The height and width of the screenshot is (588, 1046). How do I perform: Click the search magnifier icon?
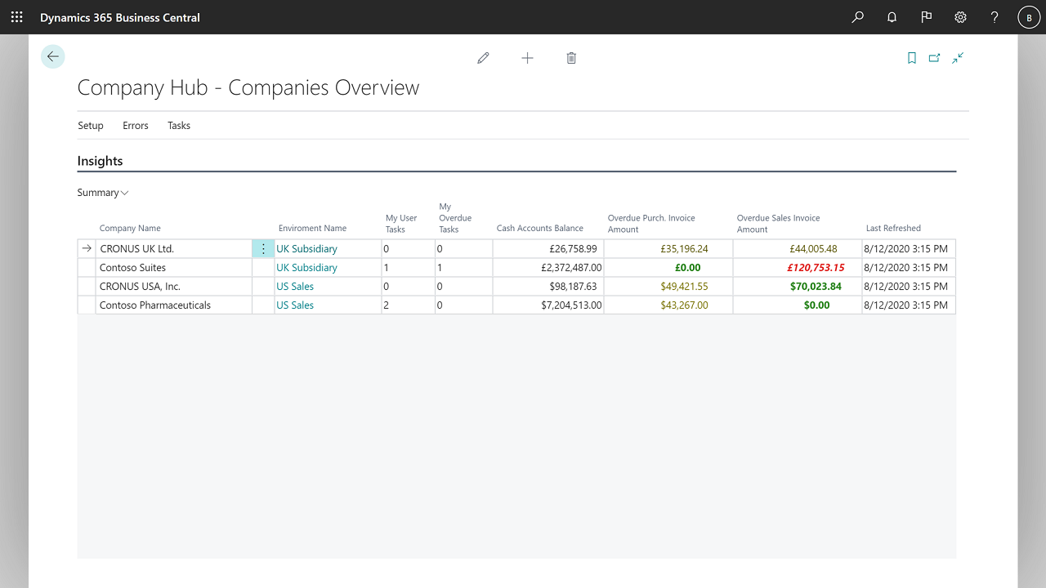tap(857, 17)
